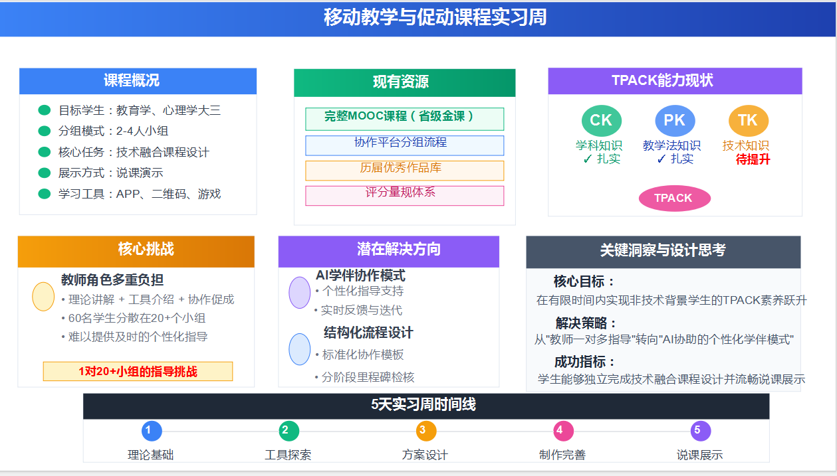Viewport: 837px width, 476px height.
Task: Open the pink TPACK badge
Action: pos(674,198)
